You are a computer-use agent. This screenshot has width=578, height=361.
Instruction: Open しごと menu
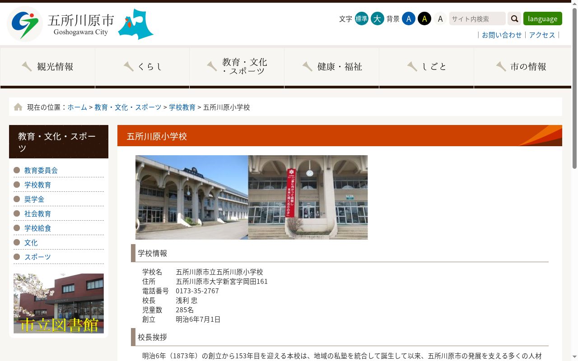[x=426, y=68]
